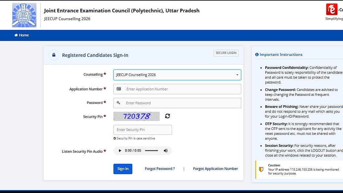Click the audio time text 0:00 / 0:05
Screen dimensions: 343x193
pyautogui.click(x=133, y=150)
